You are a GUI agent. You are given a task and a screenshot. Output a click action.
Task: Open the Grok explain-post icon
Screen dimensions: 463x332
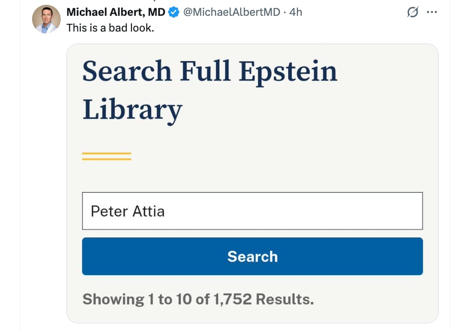pyautogui.click(x=411, y=13)
